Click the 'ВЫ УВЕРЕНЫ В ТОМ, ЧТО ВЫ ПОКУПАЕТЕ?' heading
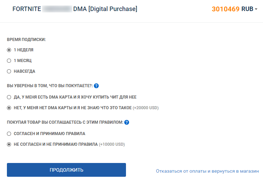The height and width of the screenshot is (184, 263). tap(50, 86)
